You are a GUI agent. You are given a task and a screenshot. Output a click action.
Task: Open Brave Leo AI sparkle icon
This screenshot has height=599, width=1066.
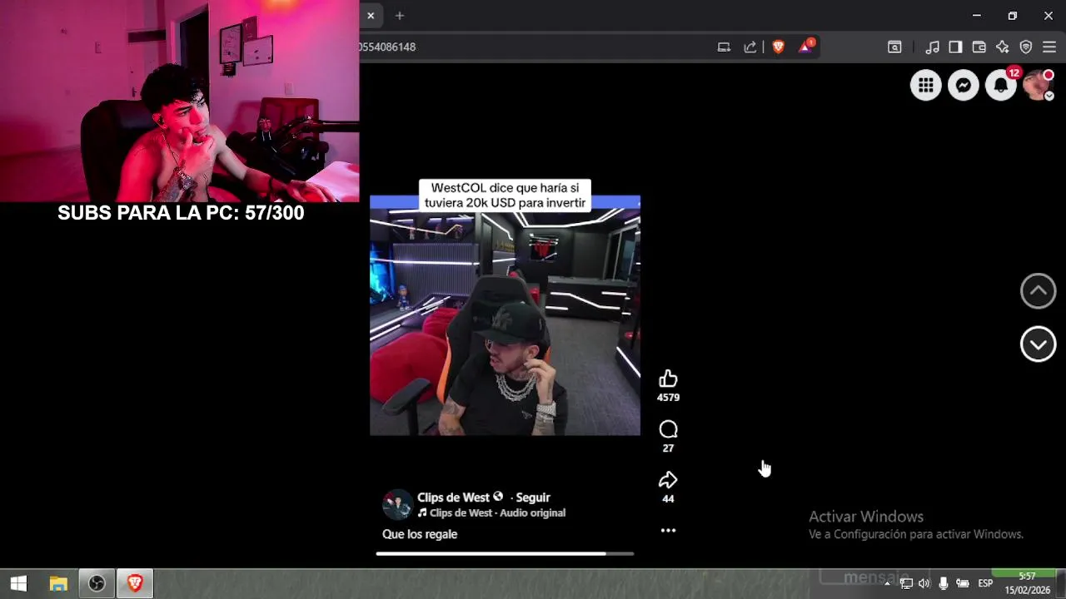point(1002,47)
